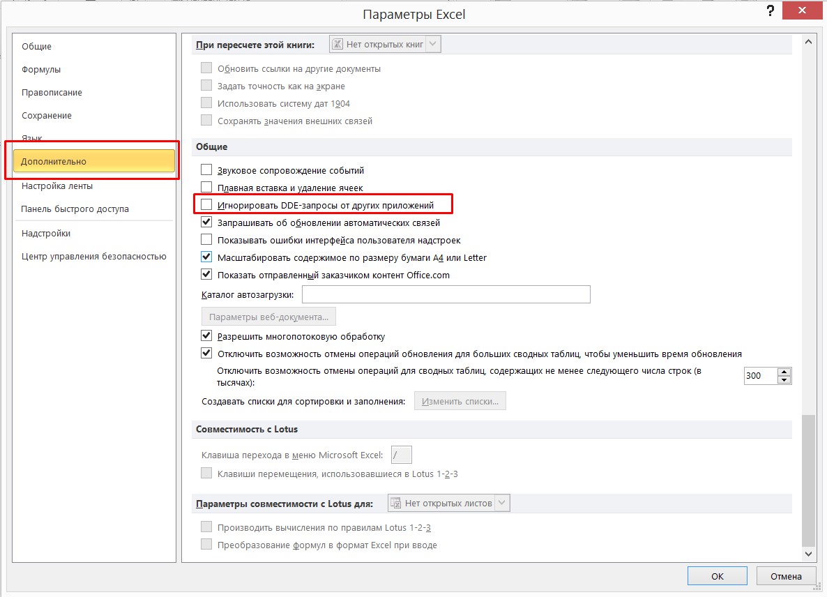Uncheck Запрашивать об обновлении автоматических связей
The width and height of the screenshot is (827, 597).
[x=206, y=222]
